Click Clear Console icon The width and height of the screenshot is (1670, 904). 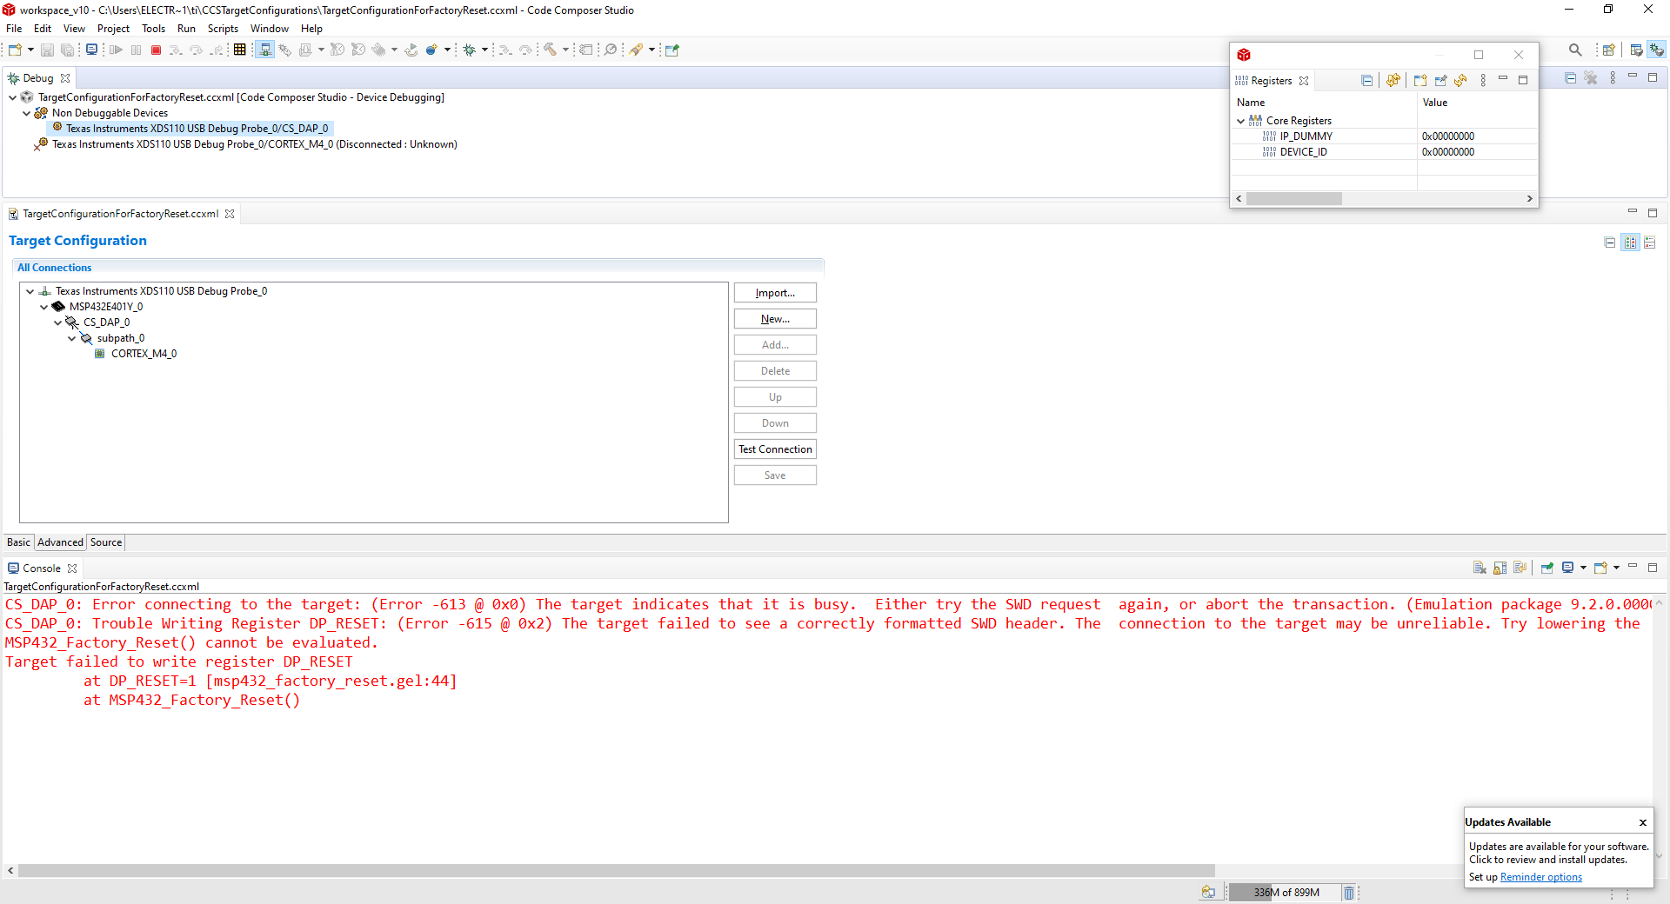pos(1480,568)
